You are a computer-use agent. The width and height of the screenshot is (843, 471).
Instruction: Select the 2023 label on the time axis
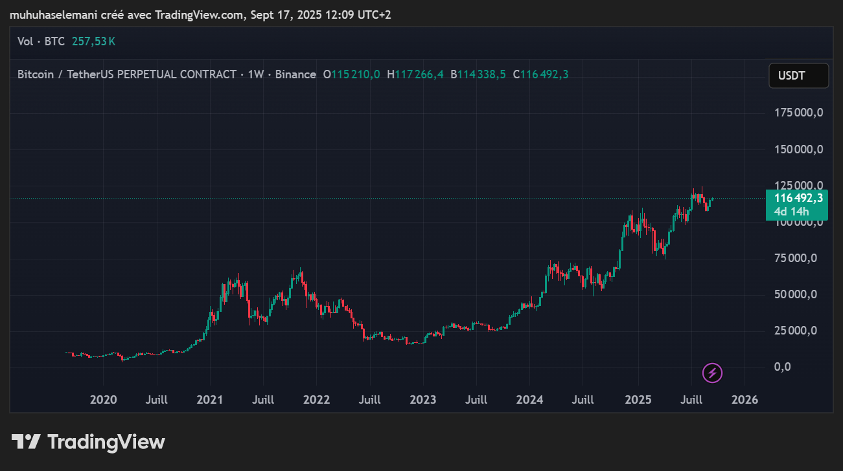[423, 400]
